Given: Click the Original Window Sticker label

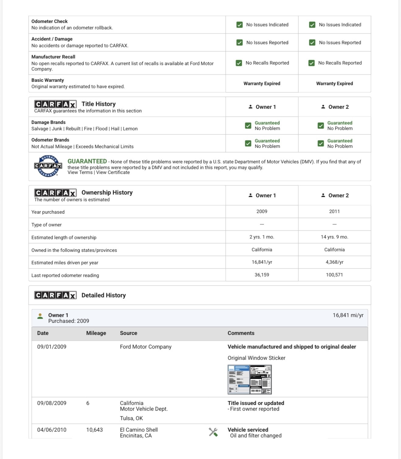Looking at the screenshot, I should 257,358.
